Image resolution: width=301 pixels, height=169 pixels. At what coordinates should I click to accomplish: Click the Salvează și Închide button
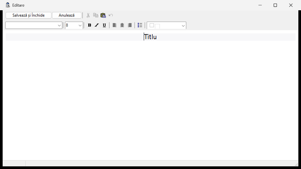(x=28, y=16)
